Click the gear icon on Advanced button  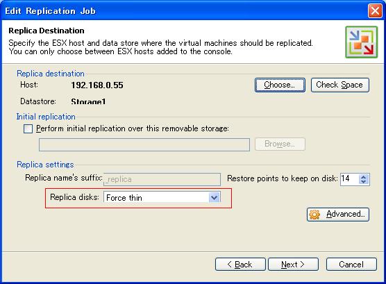coord(314,215)
